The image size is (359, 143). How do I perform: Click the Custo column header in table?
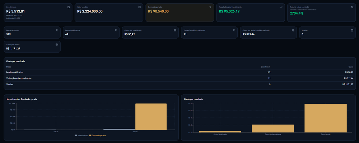351,67
